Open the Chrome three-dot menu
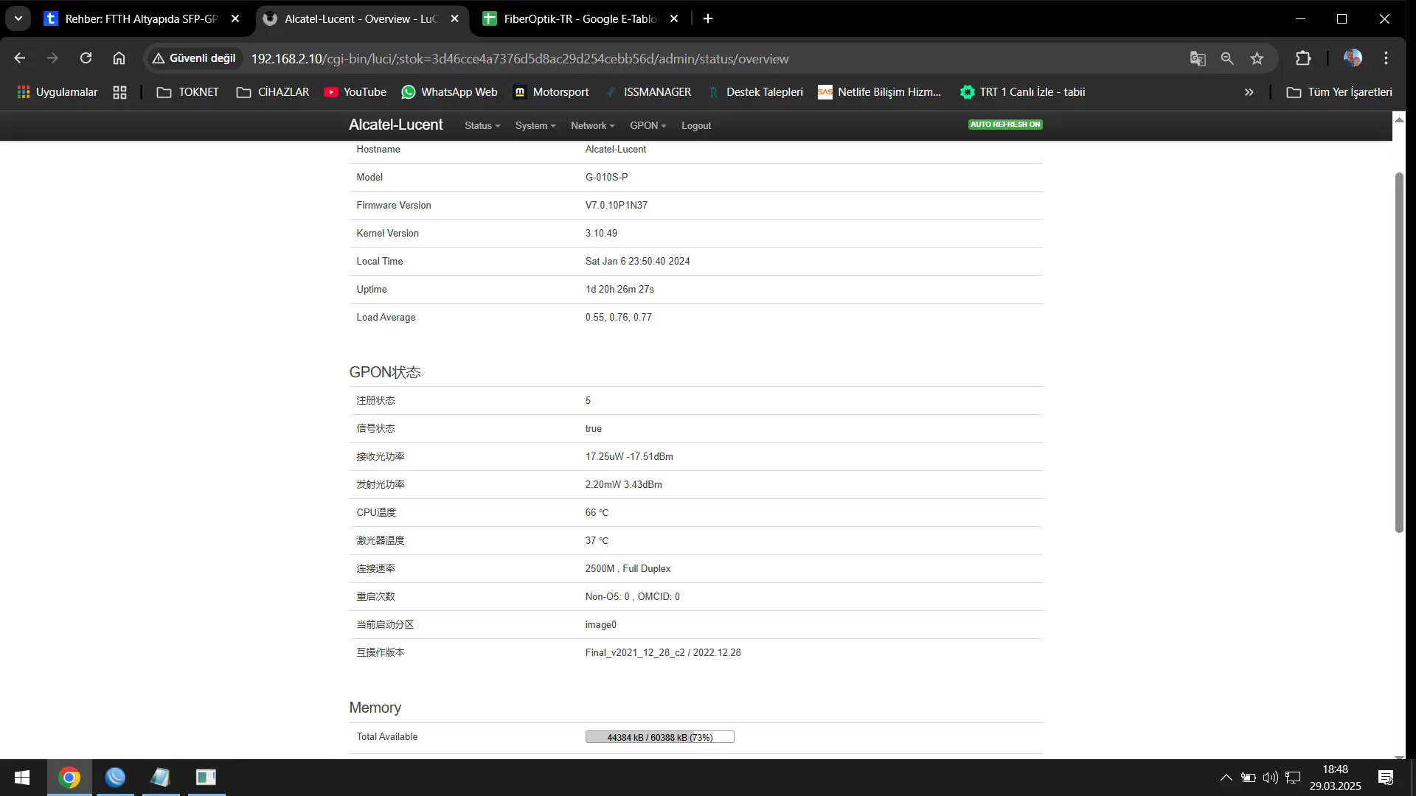 click(1386, 58)
